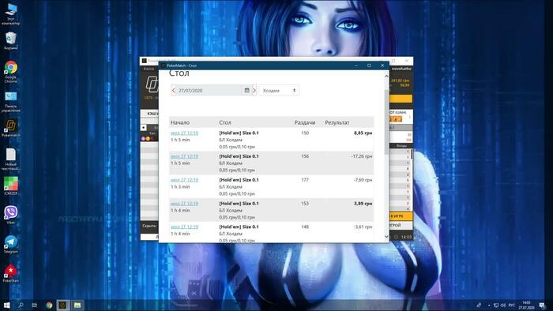This screenshot has width=553, height=311.
Task: Select the hands count 177 cell
Action: (x=305, y=180)
